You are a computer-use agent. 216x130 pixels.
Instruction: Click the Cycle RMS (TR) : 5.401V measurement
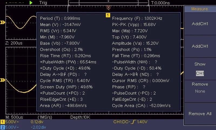65,81
